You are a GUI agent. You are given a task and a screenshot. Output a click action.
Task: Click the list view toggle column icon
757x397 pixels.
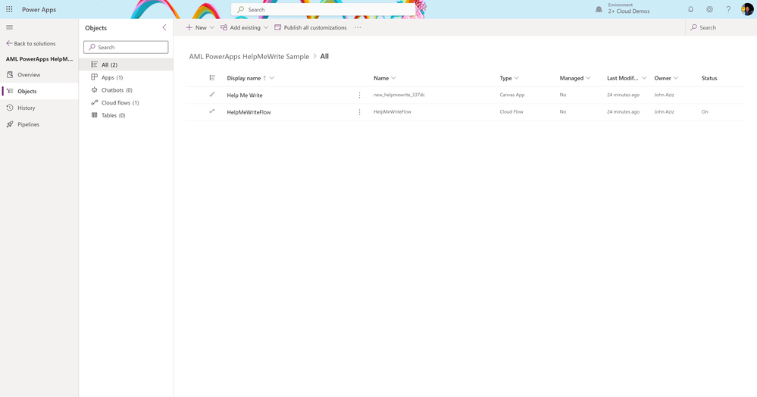pyautogui.click(x=212, y=78)
